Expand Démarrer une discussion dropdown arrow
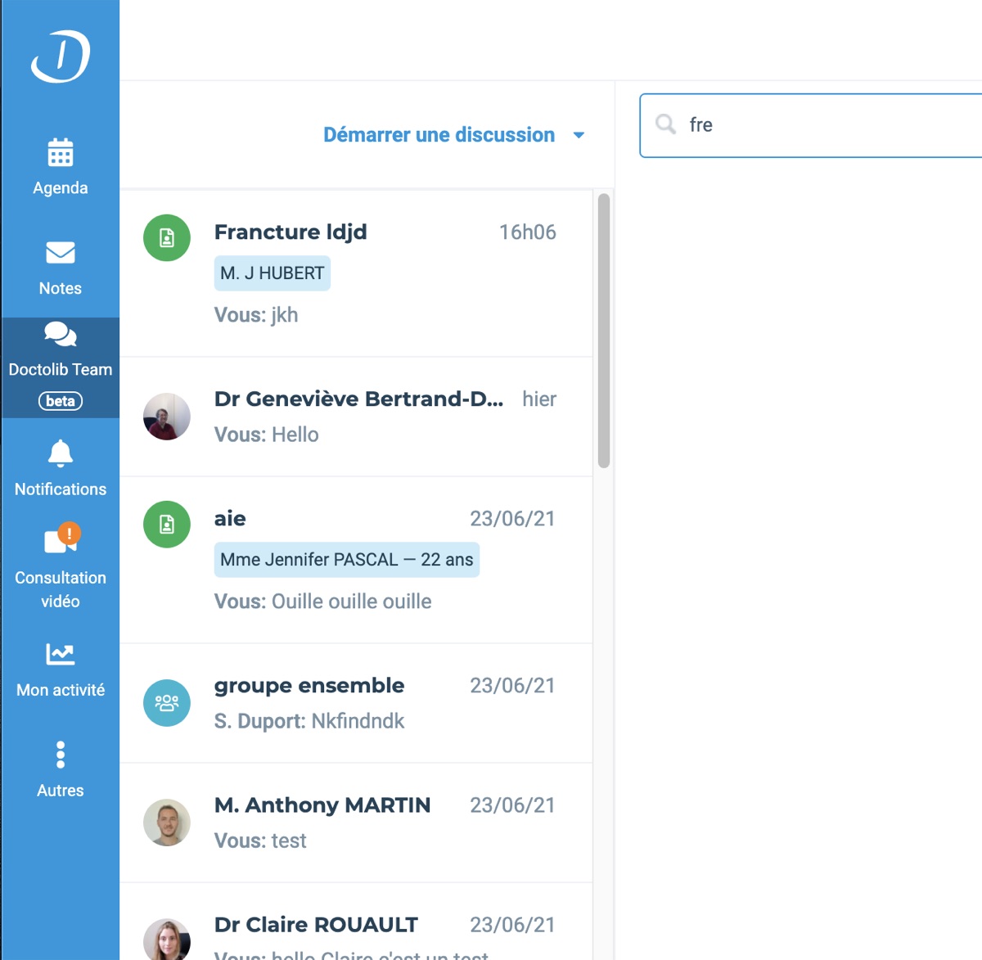 pos(579,135)
